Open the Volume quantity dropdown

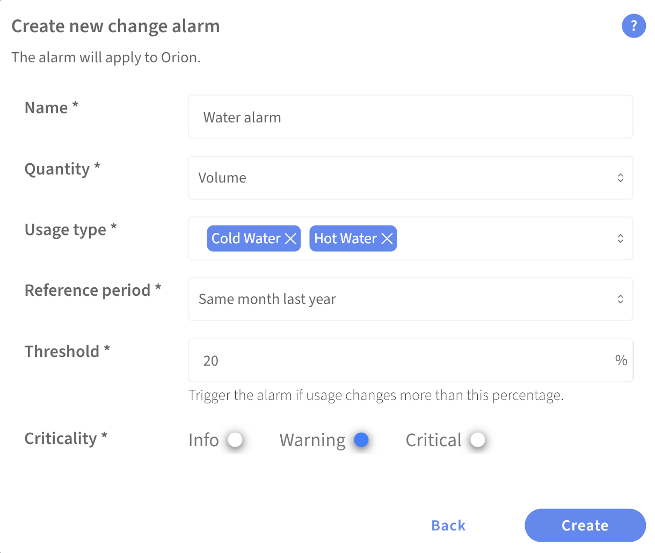click(x=410, y=178)
